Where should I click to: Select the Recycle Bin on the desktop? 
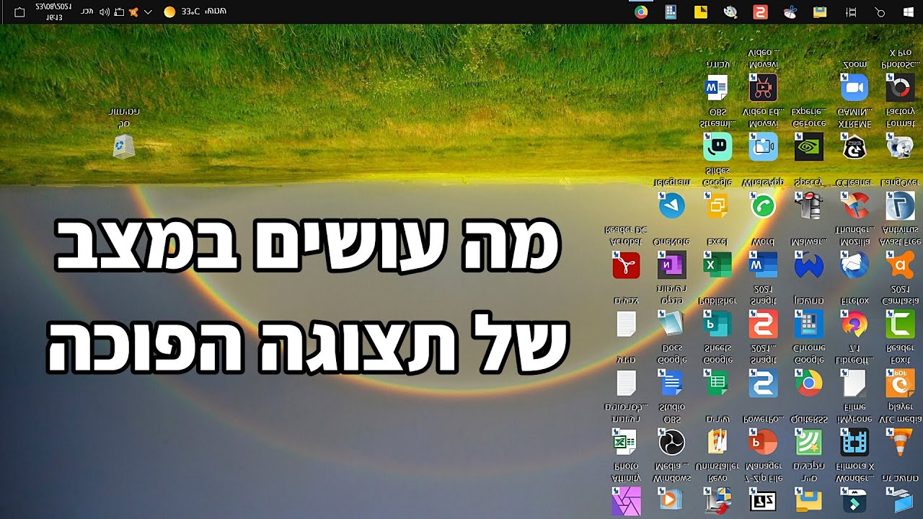[124, 147]
